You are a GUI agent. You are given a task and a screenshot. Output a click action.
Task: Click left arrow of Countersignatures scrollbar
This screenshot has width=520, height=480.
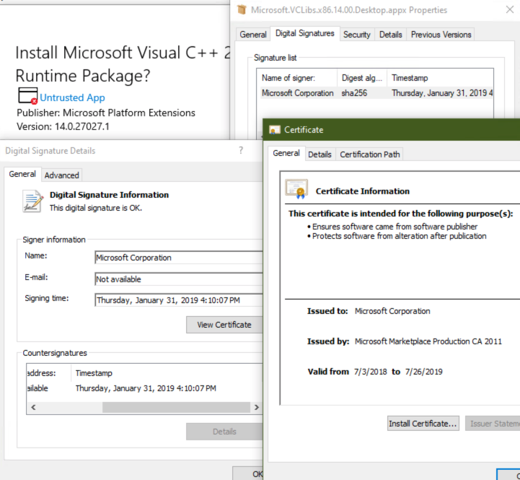tap(33, 407)
